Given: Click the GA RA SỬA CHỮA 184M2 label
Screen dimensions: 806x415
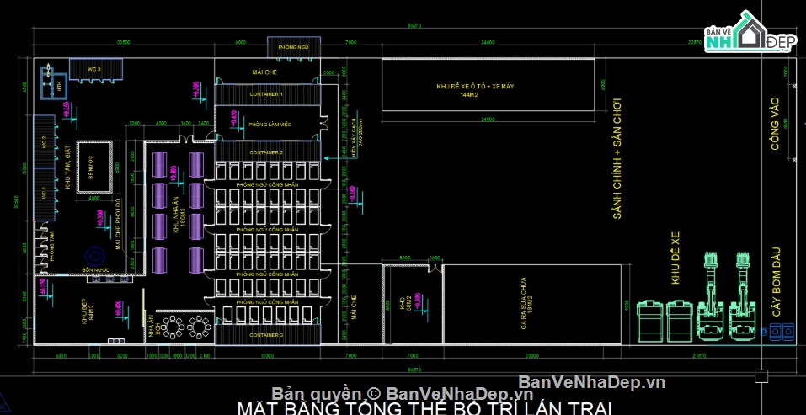Looking at the screenshot, I should (x=526, y=304).
